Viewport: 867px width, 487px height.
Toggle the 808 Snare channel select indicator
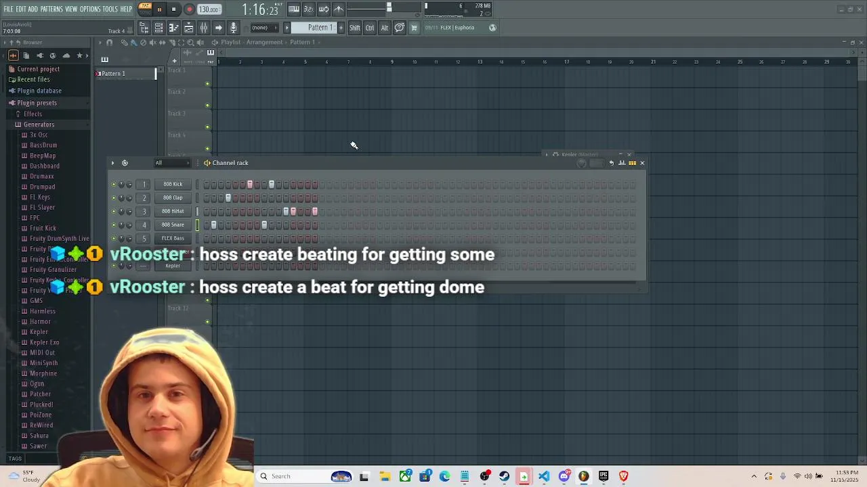coord(197,225)
